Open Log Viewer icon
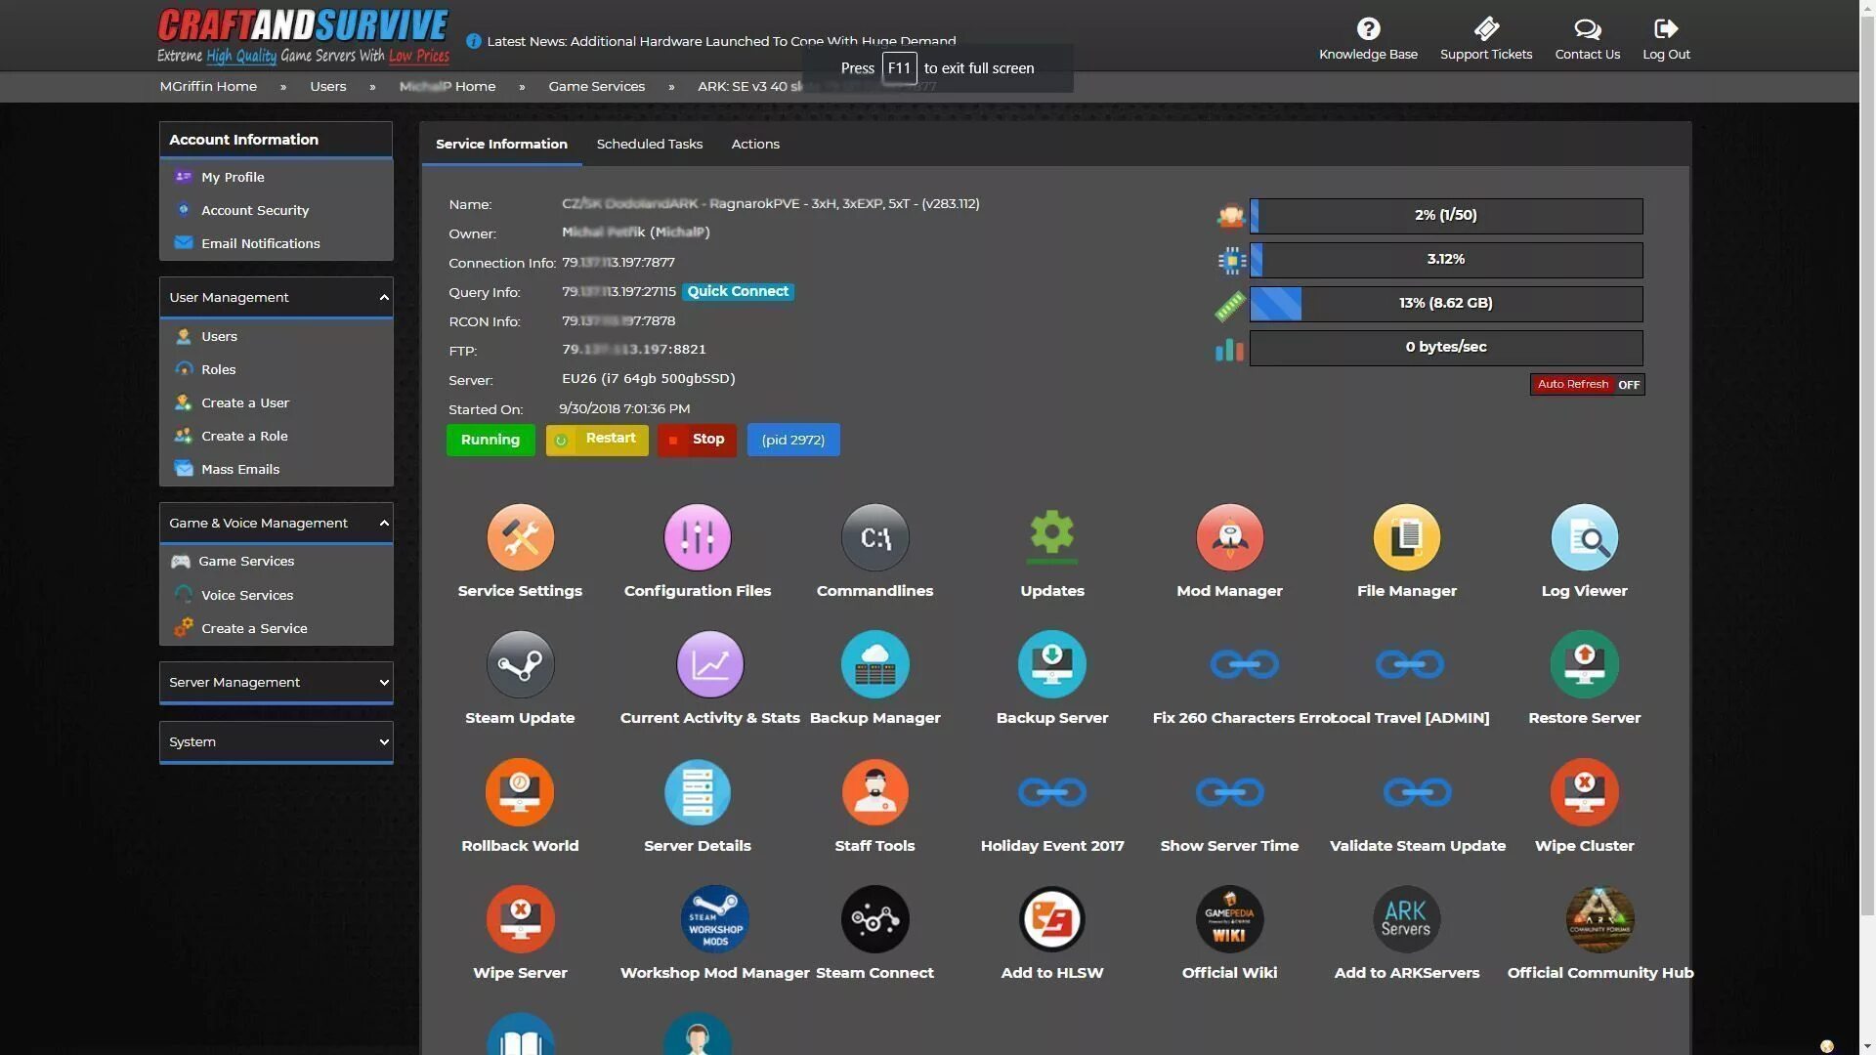The width and height of the screenshot is (1876, 1055). coord(1584,537)
